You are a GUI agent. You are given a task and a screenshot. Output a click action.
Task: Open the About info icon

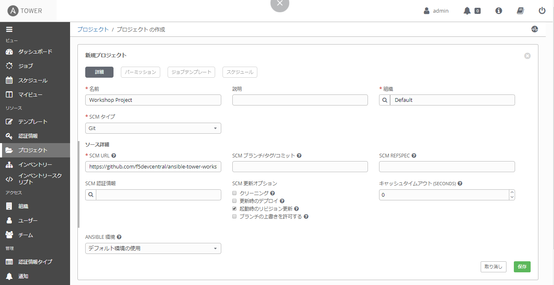[x=499, y=11]
